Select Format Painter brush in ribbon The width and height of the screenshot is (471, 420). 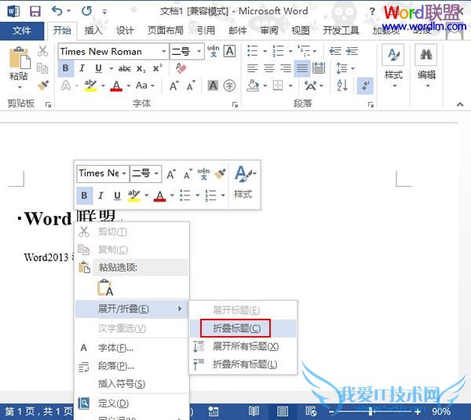click(x=43, y=86)
